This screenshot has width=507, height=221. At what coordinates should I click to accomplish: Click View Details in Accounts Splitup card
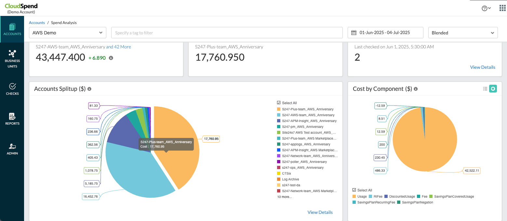[x=320, y=212]
